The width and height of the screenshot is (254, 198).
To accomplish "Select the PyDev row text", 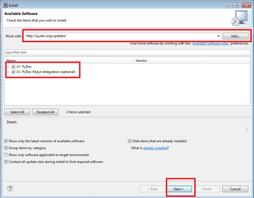I will [x=27, y=66].
